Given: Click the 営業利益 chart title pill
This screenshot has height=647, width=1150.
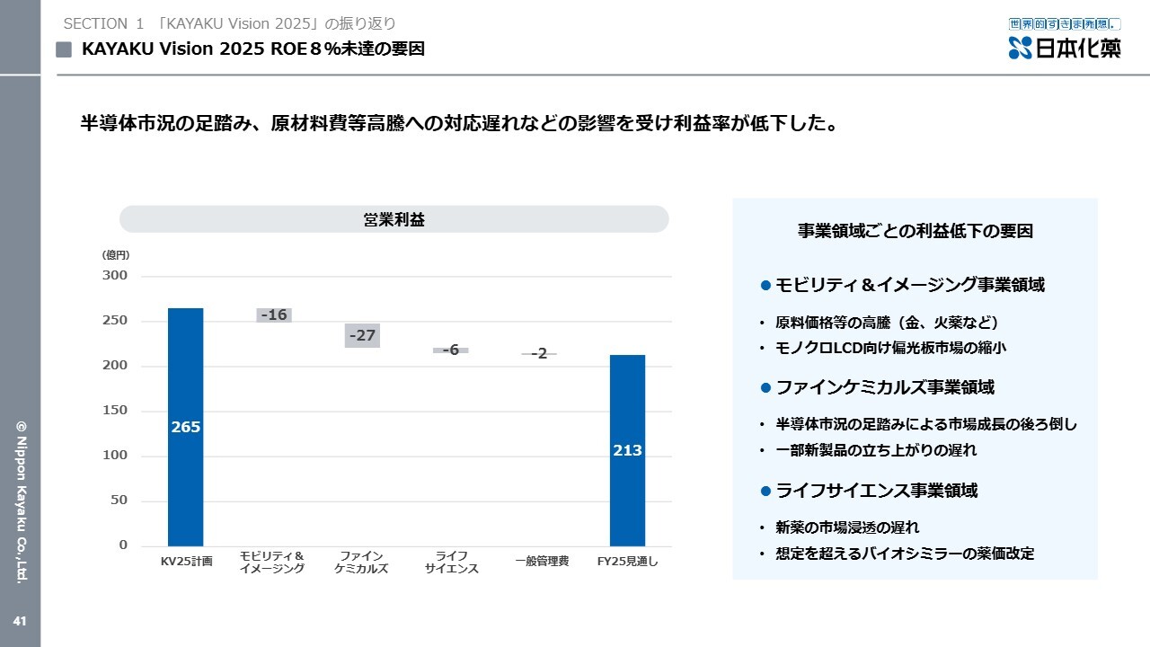Looking at the screenshot, I should coord(394,219).
